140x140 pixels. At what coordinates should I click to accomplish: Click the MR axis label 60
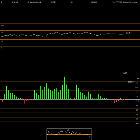(137, 88)
